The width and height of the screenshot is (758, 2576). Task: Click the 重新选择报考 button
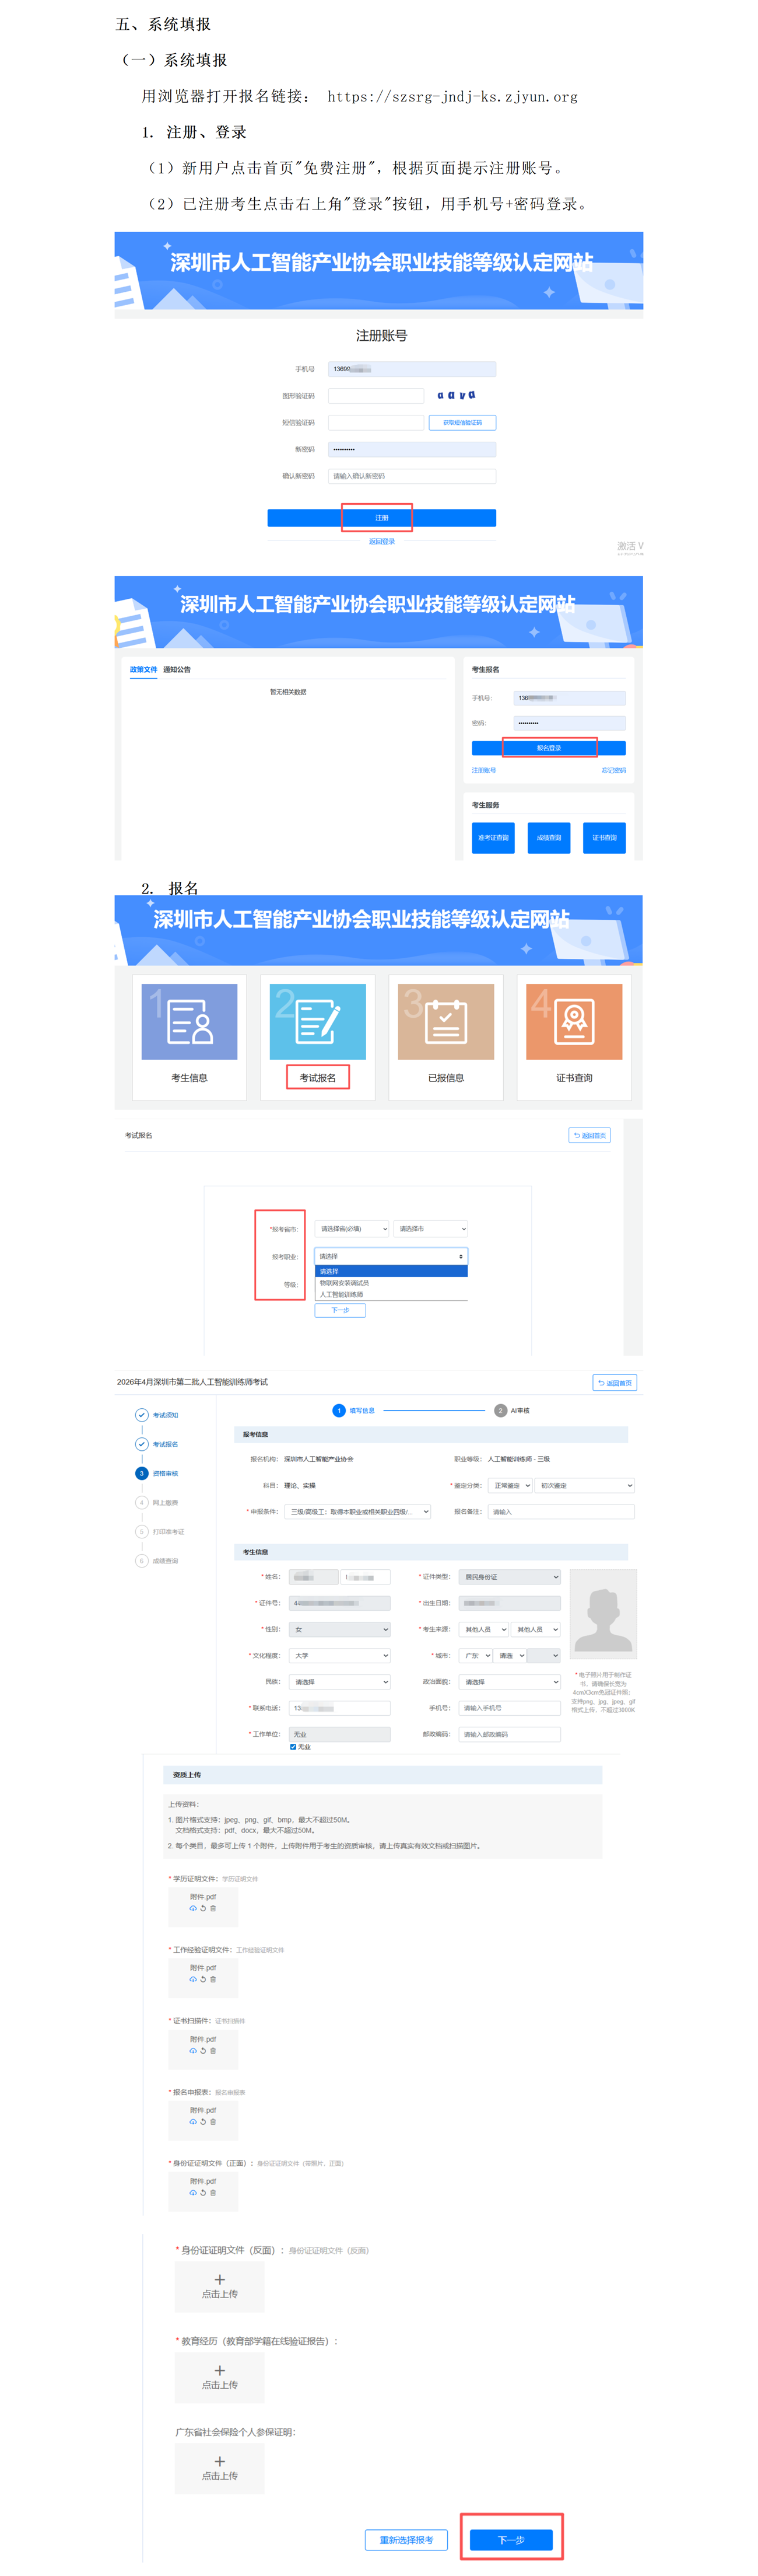[x=406, y=2540]
